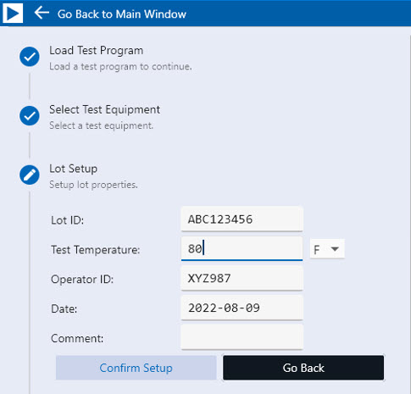411x394 pixels.
Task: Open the Select Test Equipment step title
Action: click(104, 110)
